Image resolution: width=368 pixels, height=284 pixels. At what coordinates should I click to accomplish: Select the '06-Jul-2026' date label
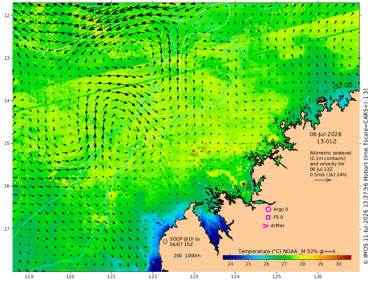tap(326, 134)
